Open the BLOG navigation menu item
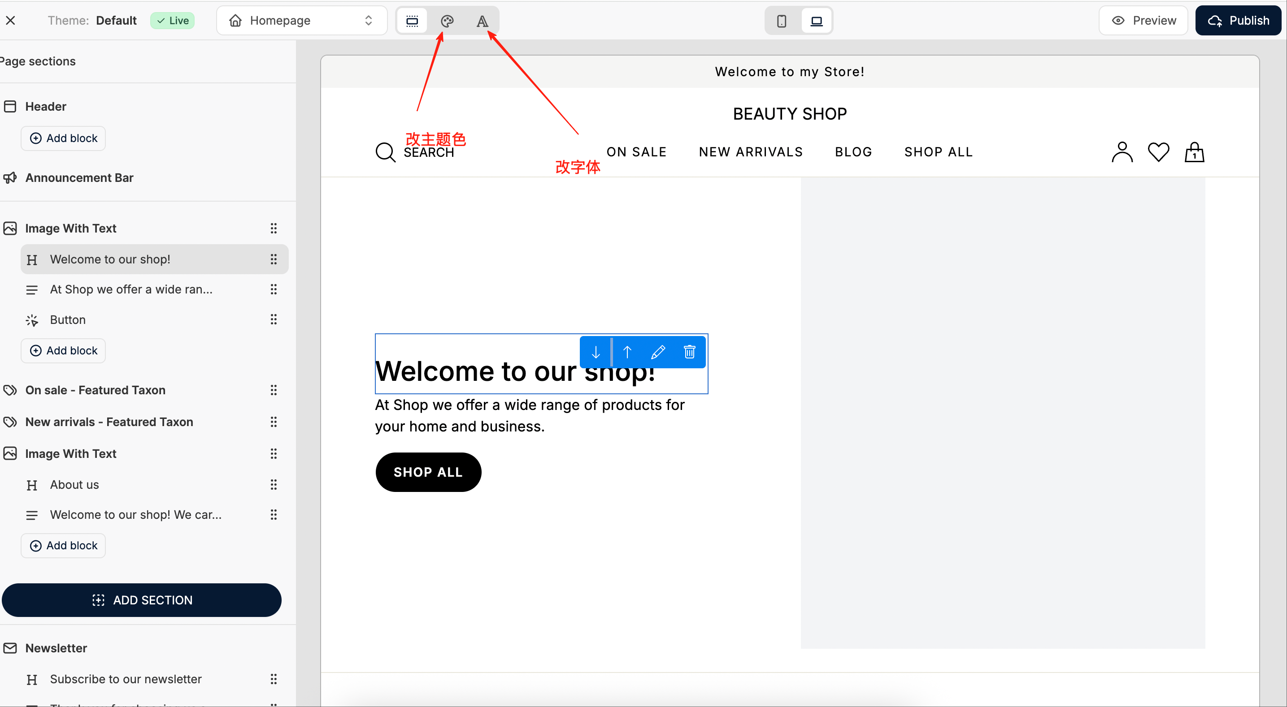 pyautogui.click(x=853, y=152)
